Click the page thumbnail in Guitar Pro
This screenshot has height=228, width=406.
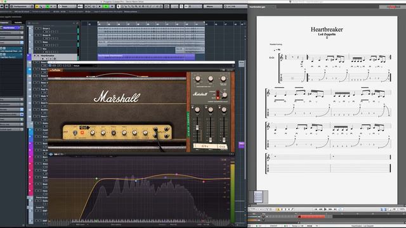(258, 197)
